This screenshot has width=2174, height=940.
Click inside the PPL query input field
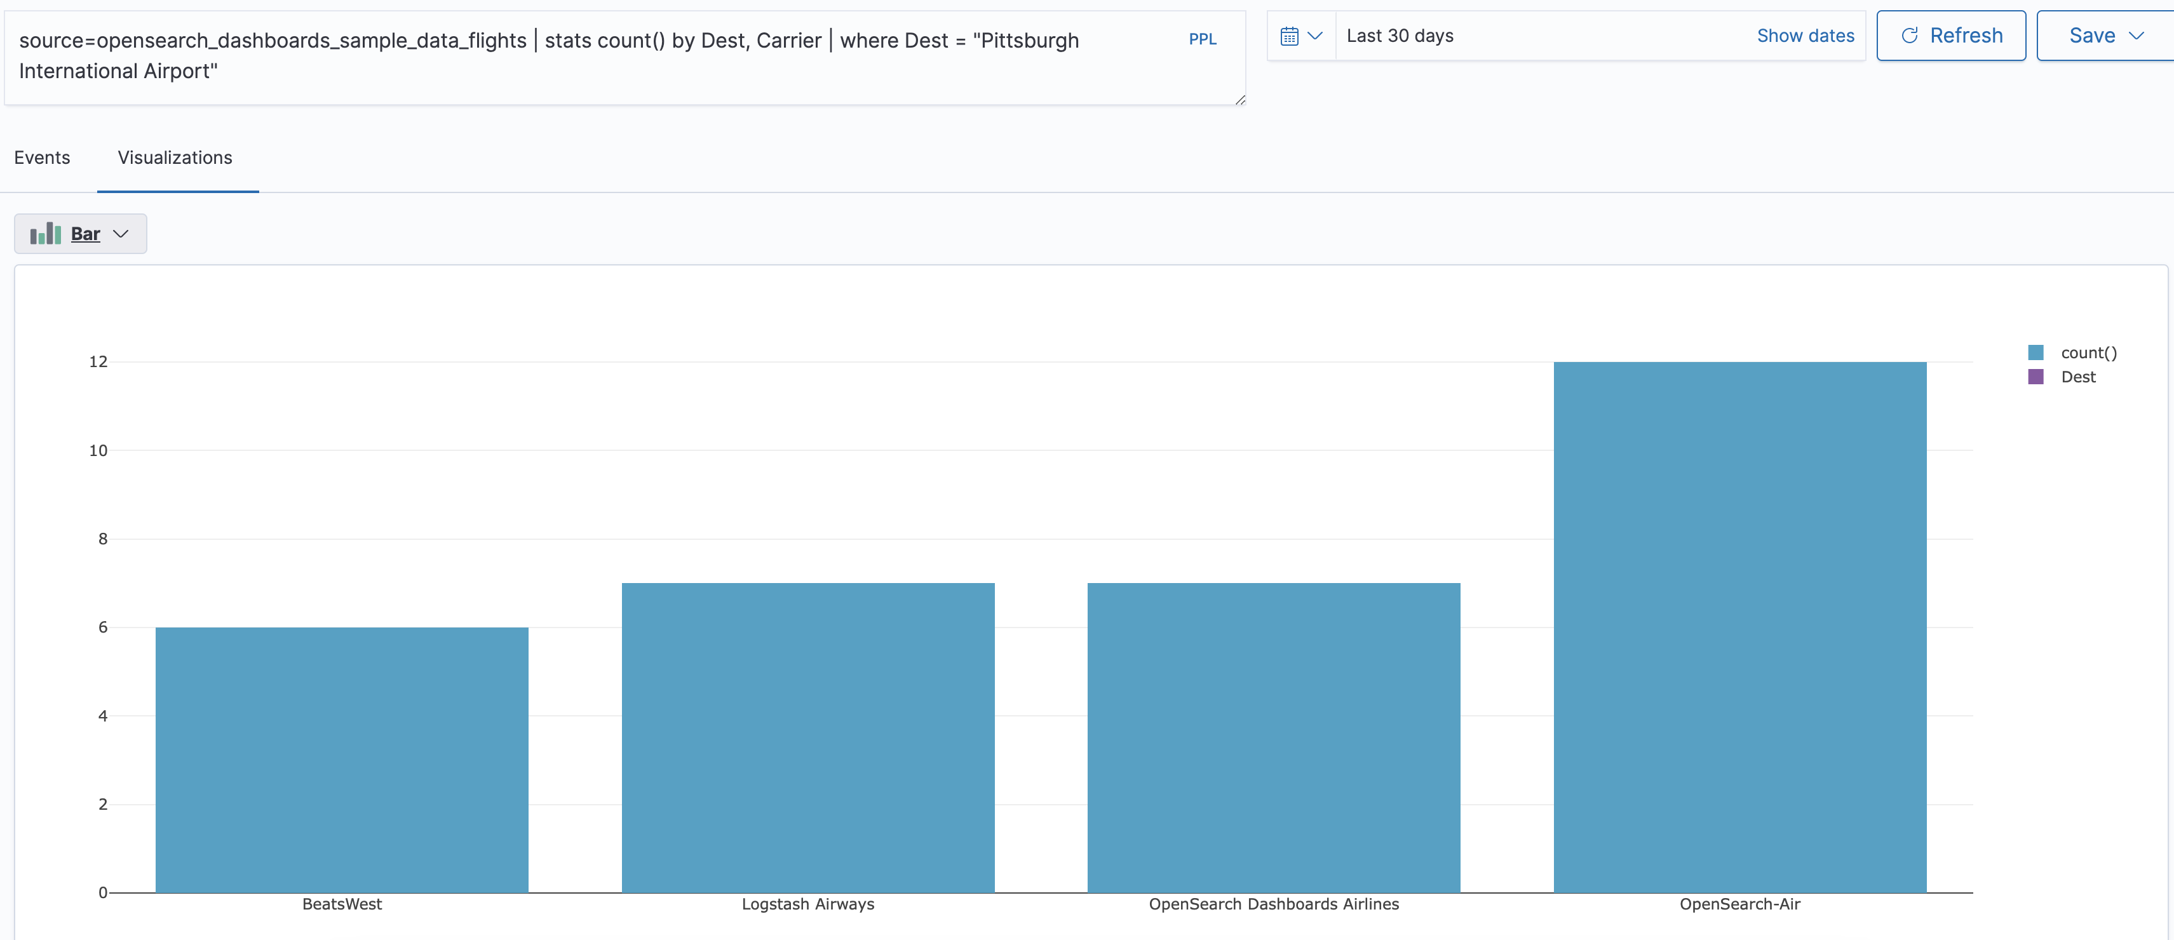click(591, 55)
